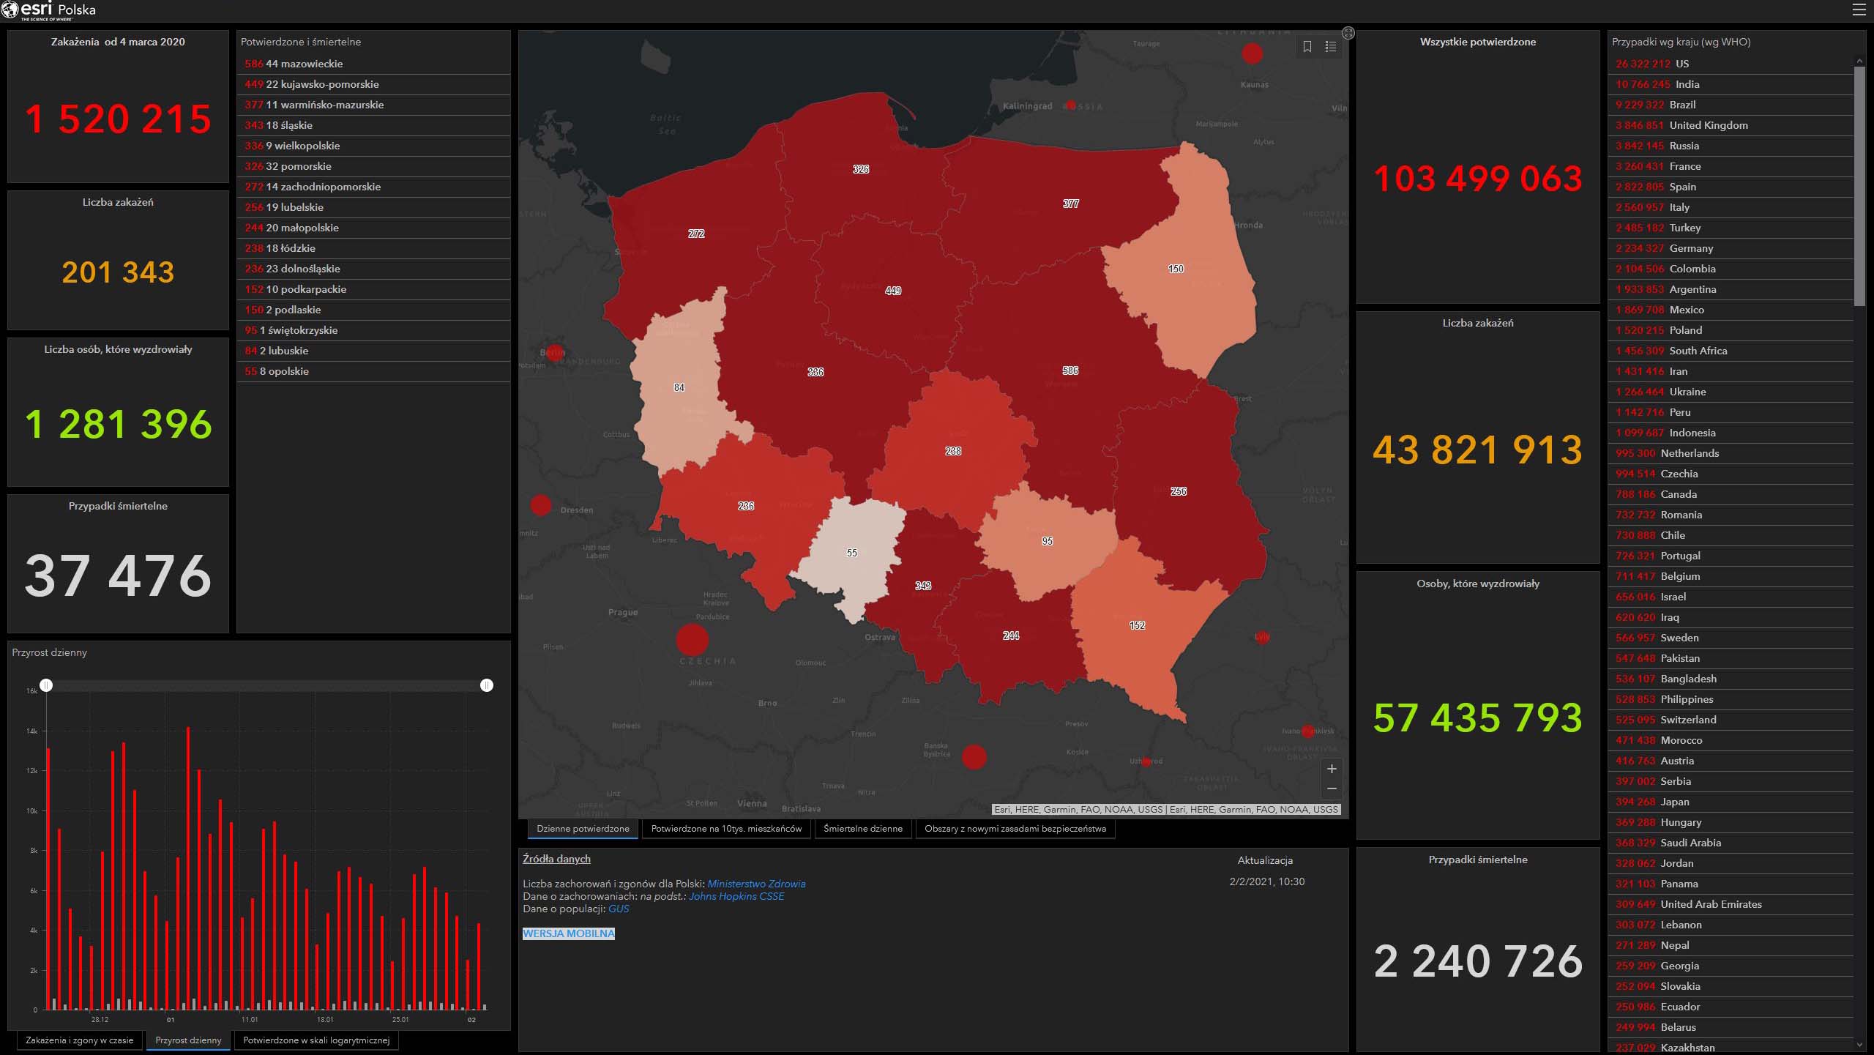The image size is (1874, 1055).
Task: Follow the Johns Hopkins CSSE link
Action: pos(736,896)
